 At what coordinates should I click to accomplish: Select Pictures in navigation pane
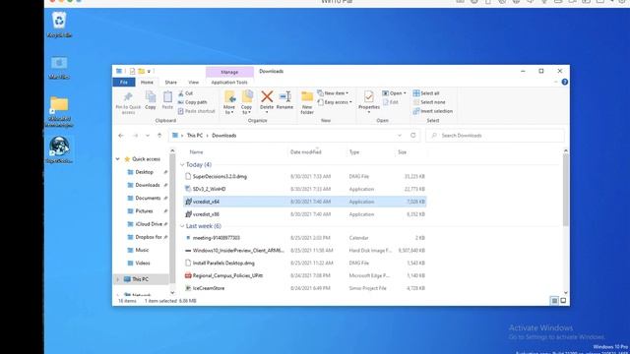click(144, 211)
